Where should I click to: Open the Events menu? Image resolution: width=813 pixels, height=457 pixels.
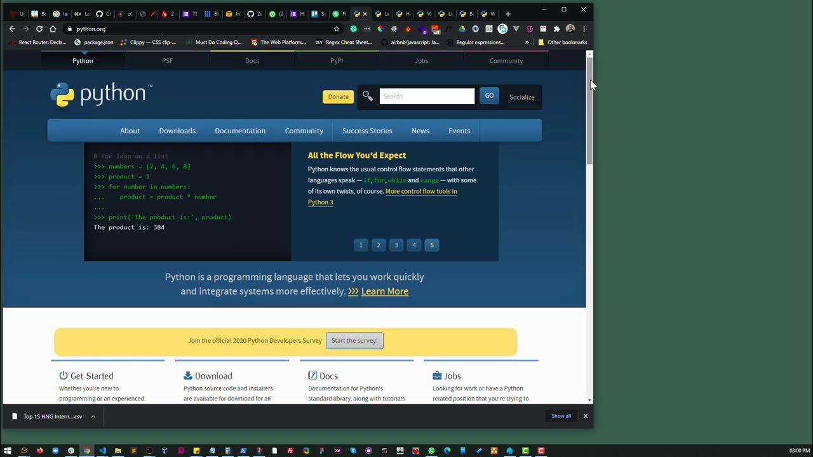(459, 131)
